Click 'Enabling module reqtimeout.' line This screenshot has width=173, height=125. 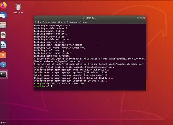(53, 39)
